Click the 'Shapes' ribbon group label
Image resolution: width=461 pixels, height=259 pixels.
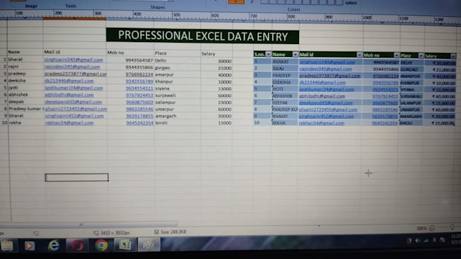(x=157, y=7)
